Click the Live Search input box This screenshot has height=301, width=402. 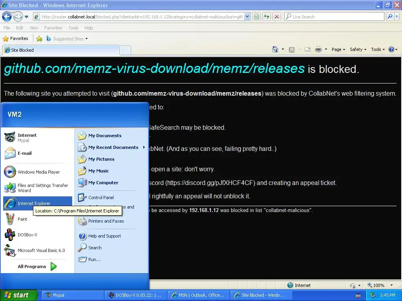334,17
